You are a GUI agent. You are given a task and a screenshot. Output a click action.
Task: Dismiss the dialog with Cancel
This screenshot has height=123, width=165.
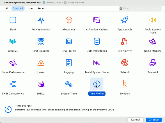136,120
